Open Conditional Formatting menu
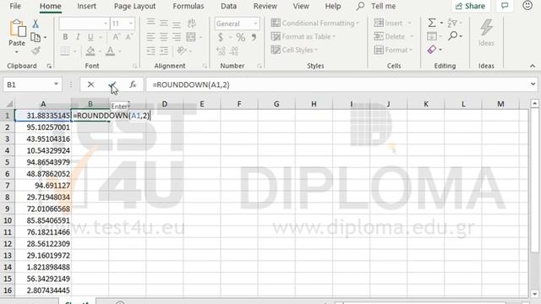Image resolution: width=541 pixels, height=304 pixels. (315, 23)
